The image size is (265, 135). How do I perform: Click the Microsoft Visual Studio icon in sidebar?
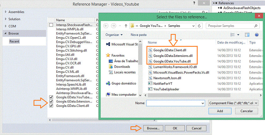(108, 44)
